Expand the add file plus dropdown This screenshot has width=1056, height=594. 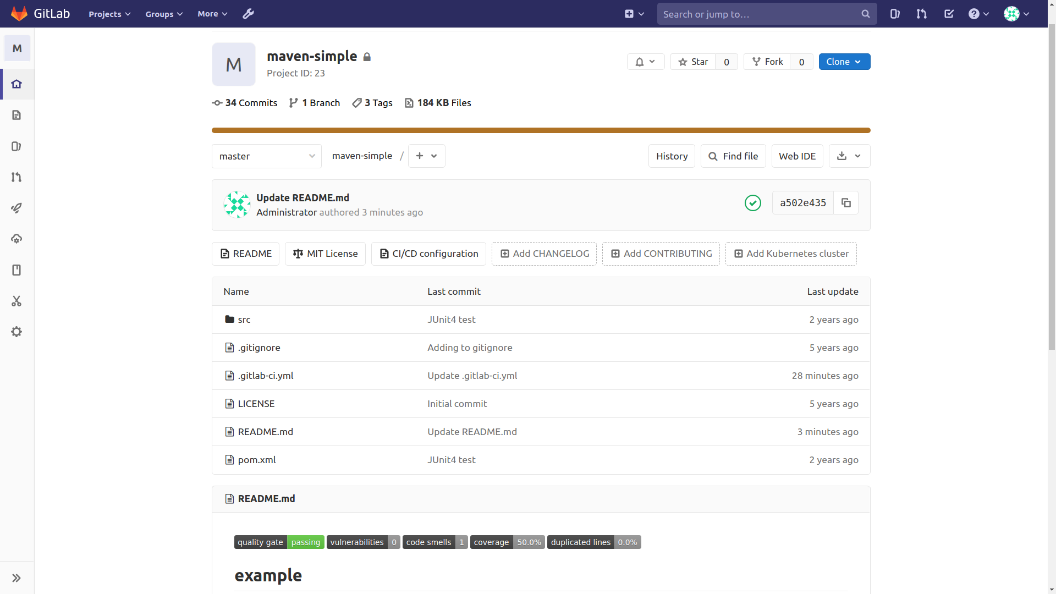click(427, 156)
